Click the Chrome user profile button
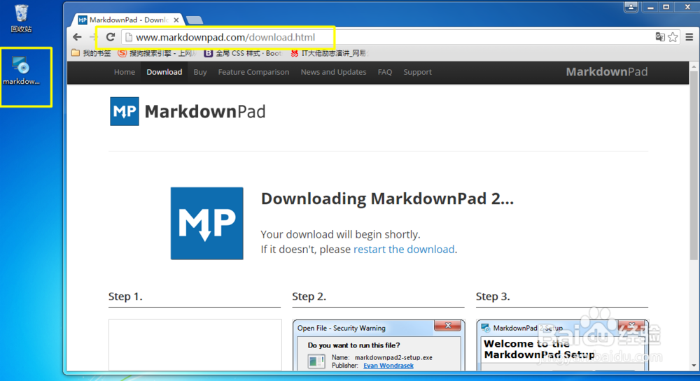 coord(631,7)
